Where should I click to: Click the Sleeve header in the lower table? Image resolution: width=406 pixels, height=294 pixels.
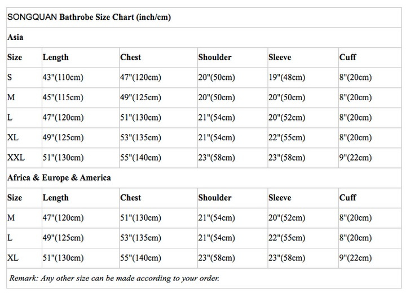coord(280,198)
